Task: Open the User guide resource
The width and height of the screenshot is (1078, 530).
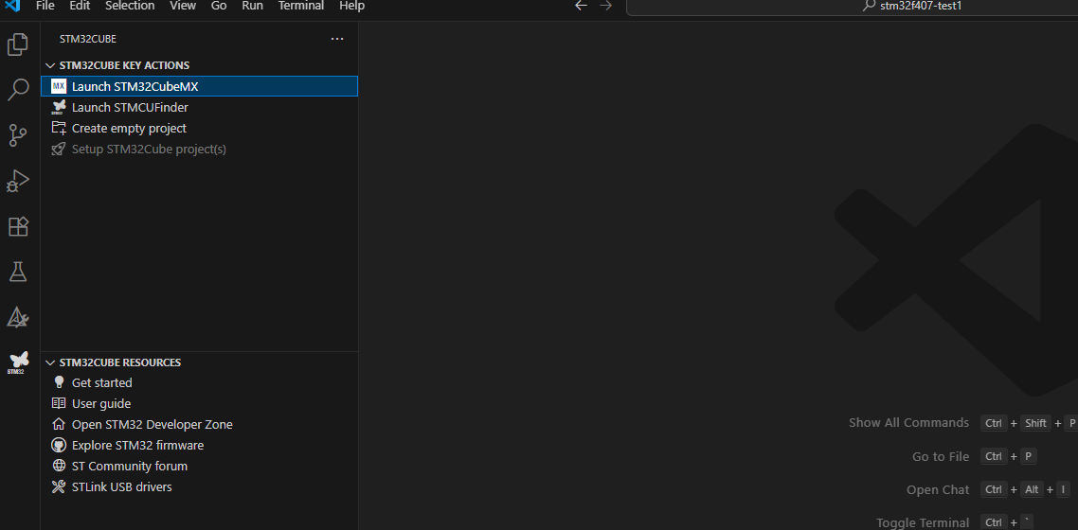Action: 199,404
